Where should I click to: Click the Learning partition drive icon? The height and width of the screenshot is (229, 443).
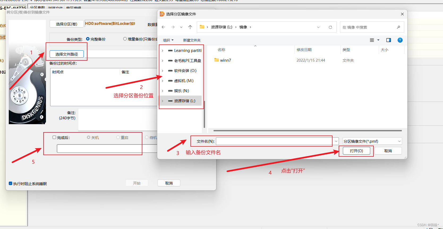tap(170, 51)
